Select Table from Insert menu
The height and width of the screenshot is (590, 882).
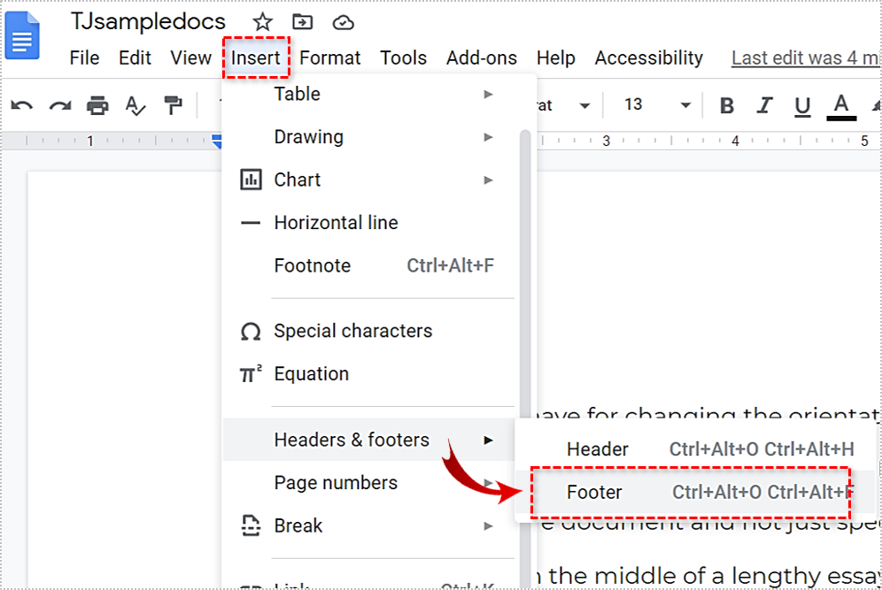(x=369, y=95)
